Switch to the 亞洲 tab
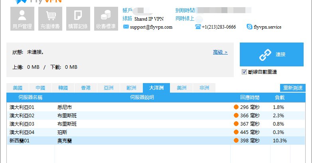The width and height of the screenshot is (312, 163). click(109, 88)
